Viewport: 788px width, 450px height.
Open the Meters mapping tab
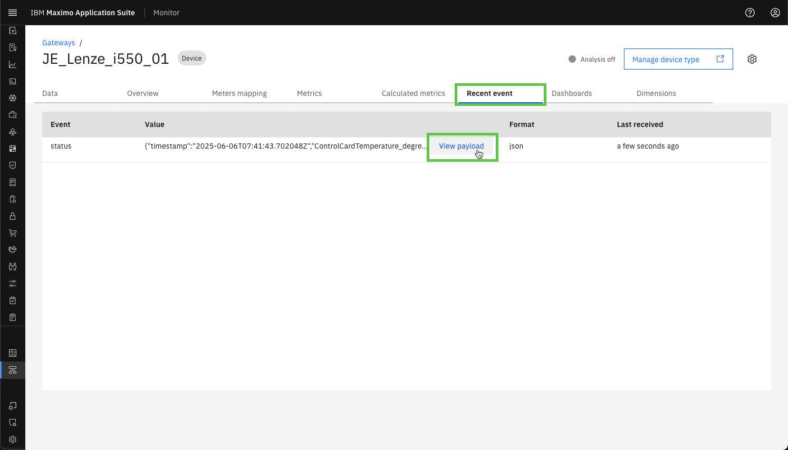(x=246, y=93)
